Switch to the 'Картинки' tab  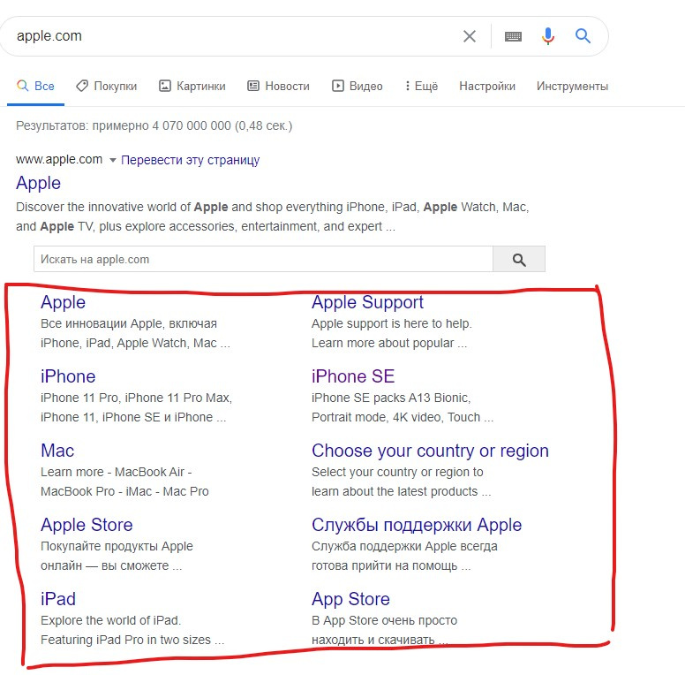(192, 86)
